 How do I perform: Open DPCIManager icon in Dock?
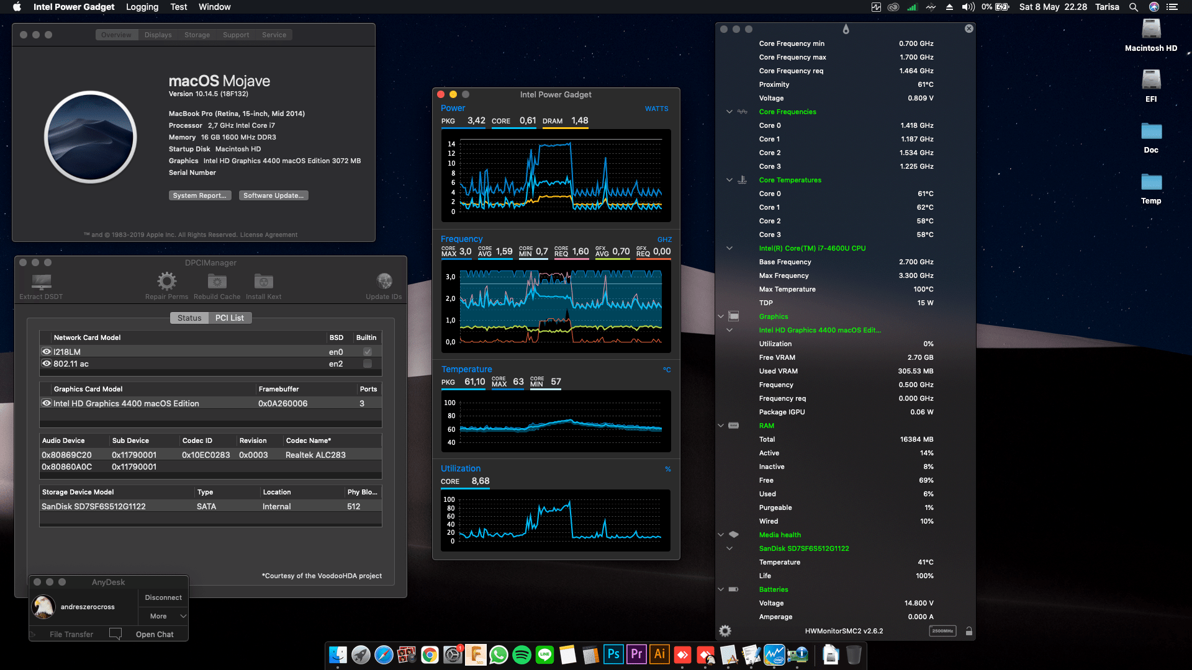[x=797, y=655]
